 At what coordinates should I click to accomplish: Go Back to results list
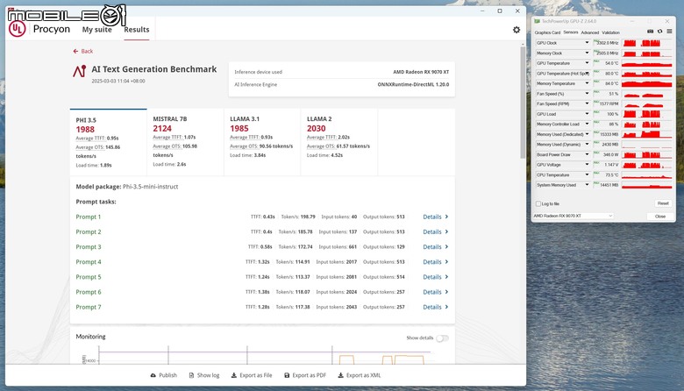click(83, 51)
